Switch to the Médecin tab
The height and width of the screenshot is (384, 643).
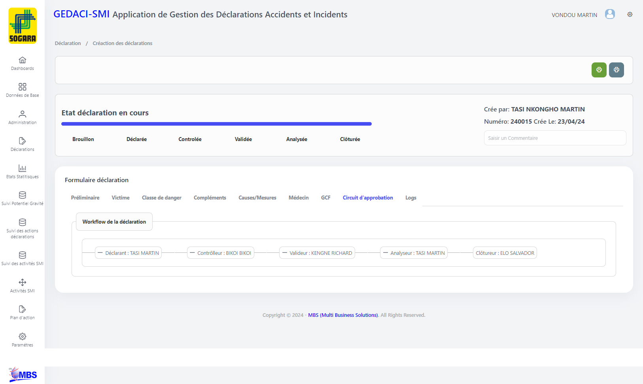pyautogui.click(x=299, y=198)
